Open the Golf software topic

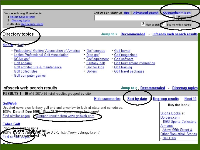pyautogui.click(x=124, y=59)
